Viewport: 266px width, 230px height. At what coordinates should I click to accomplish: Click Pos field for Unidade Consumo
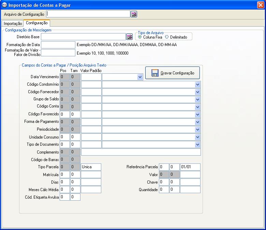click(x=65, y=137)
